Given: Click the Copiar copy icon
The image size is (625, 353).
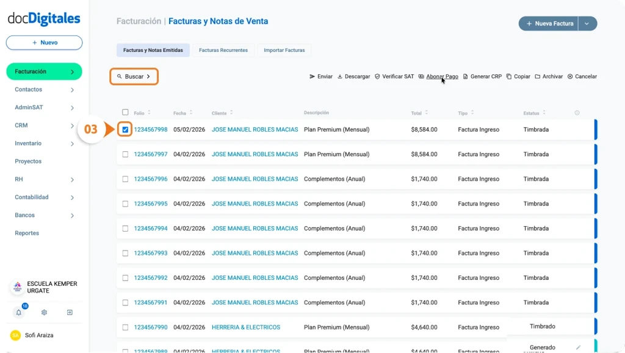Looking at the screenshot, I should tap(509, 77).
